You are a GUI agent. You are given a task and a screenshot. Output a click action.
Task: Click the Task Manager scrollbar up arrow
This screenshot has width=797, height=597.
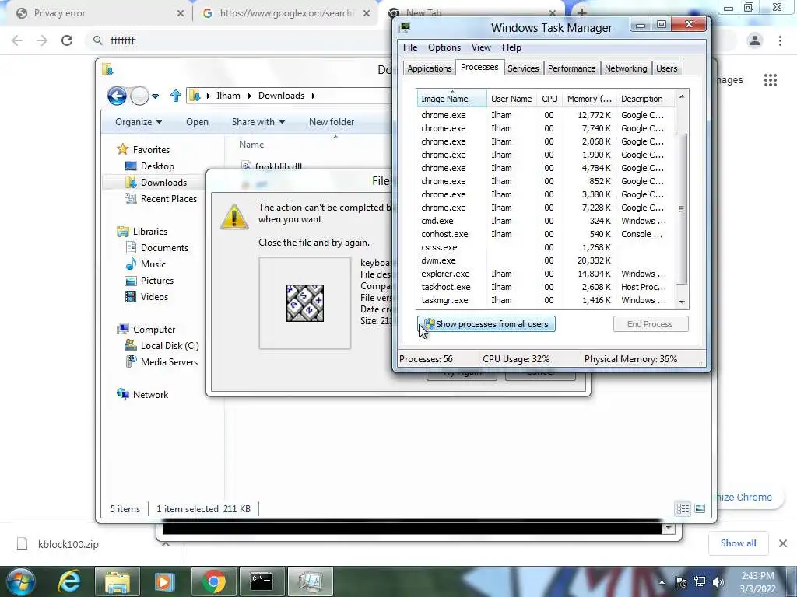point(682,96)
